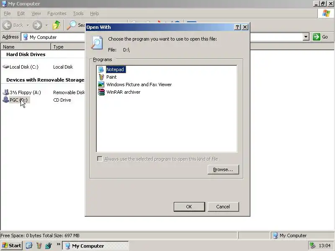335x251 pixels.
Task: Select PGC (D:) CD drive
Action: 16,100
